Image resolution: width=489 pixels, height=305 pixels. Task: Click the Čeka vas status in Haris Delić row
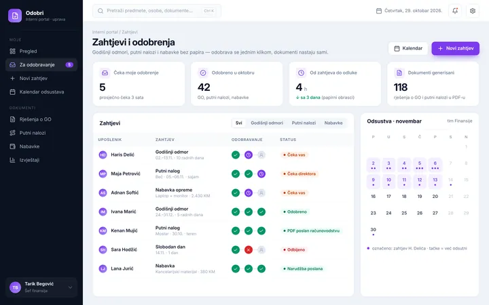294,155
